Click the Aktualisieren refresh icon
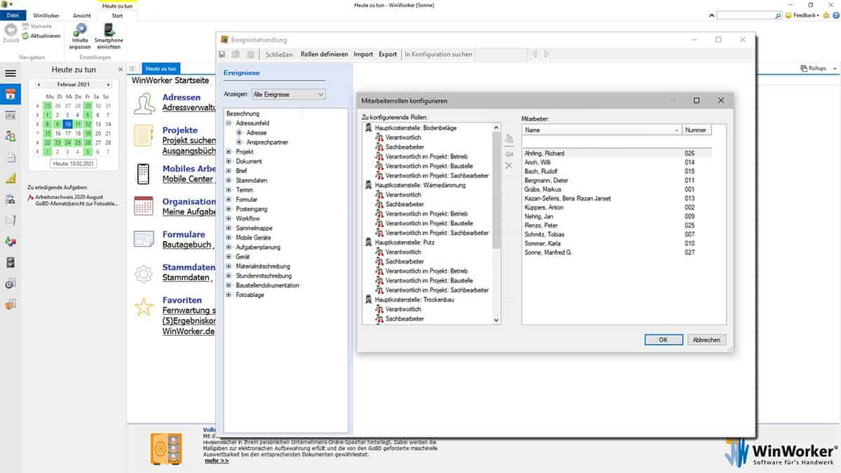 point(25,36)
